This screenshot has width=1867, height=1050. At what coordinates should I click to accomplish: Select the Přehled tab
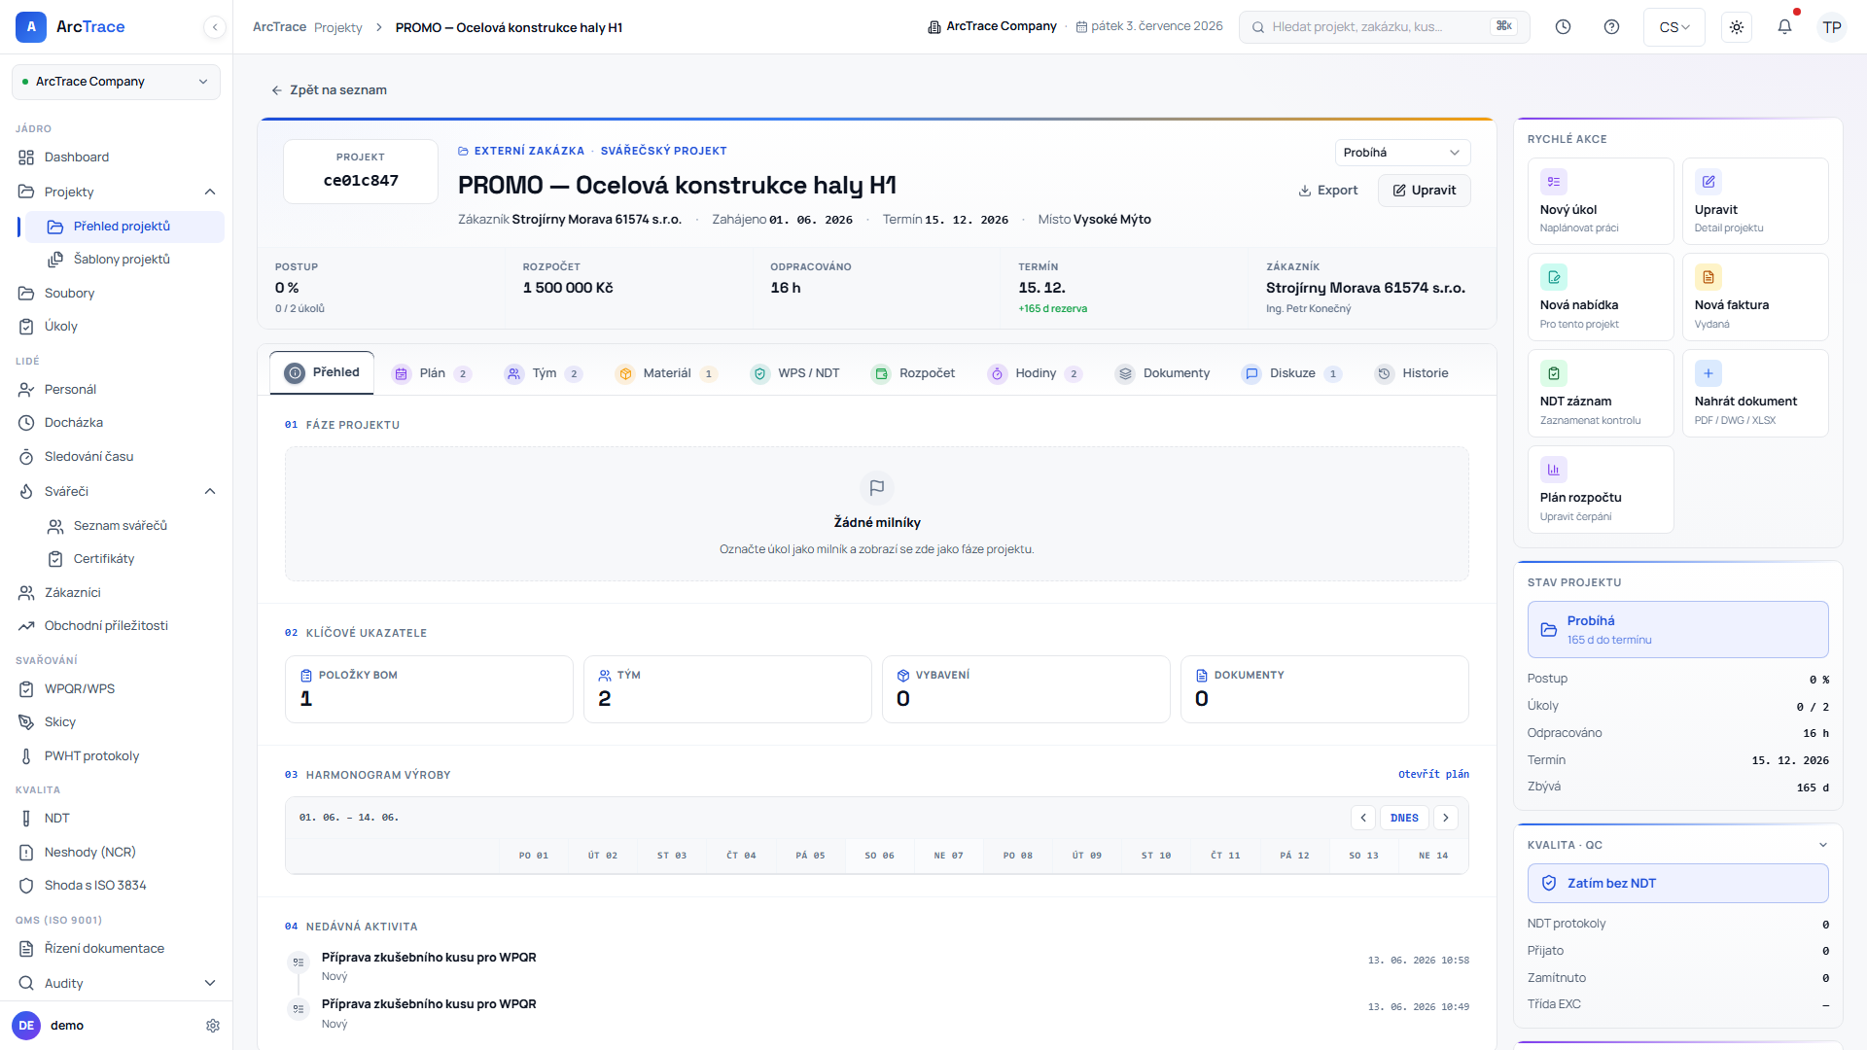pos(322,373)
